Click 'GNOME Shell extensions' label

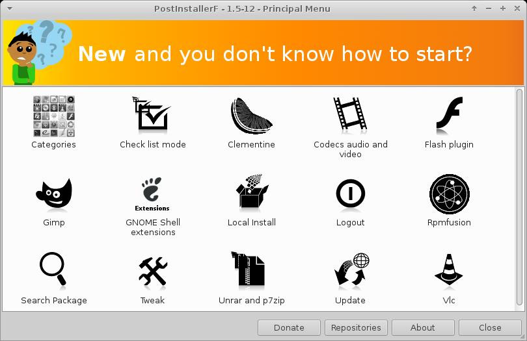click(x=153, y=227)
